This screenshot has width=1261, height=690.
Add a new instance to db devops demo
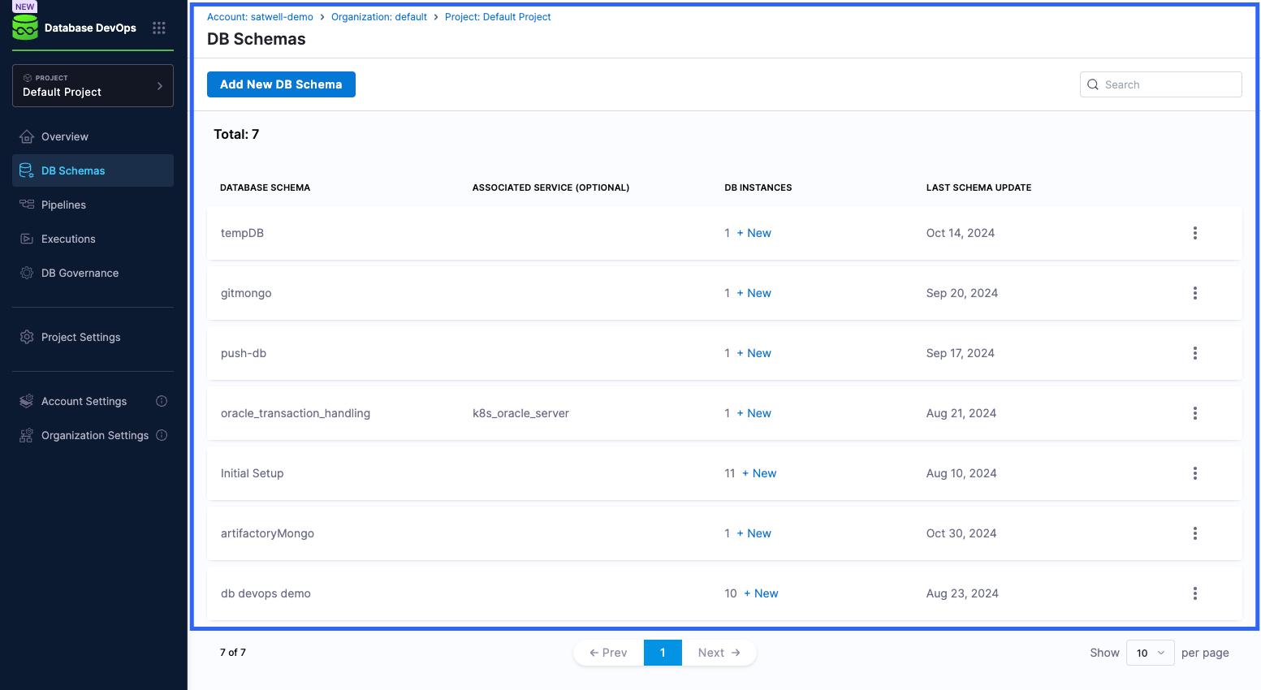click(x=761, y=593)
